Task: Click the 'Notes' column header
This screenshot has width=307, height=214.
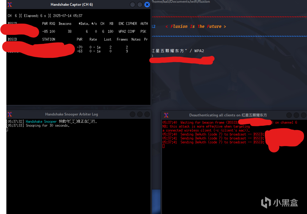Action: pyautogui.click(x=136, y=39)
